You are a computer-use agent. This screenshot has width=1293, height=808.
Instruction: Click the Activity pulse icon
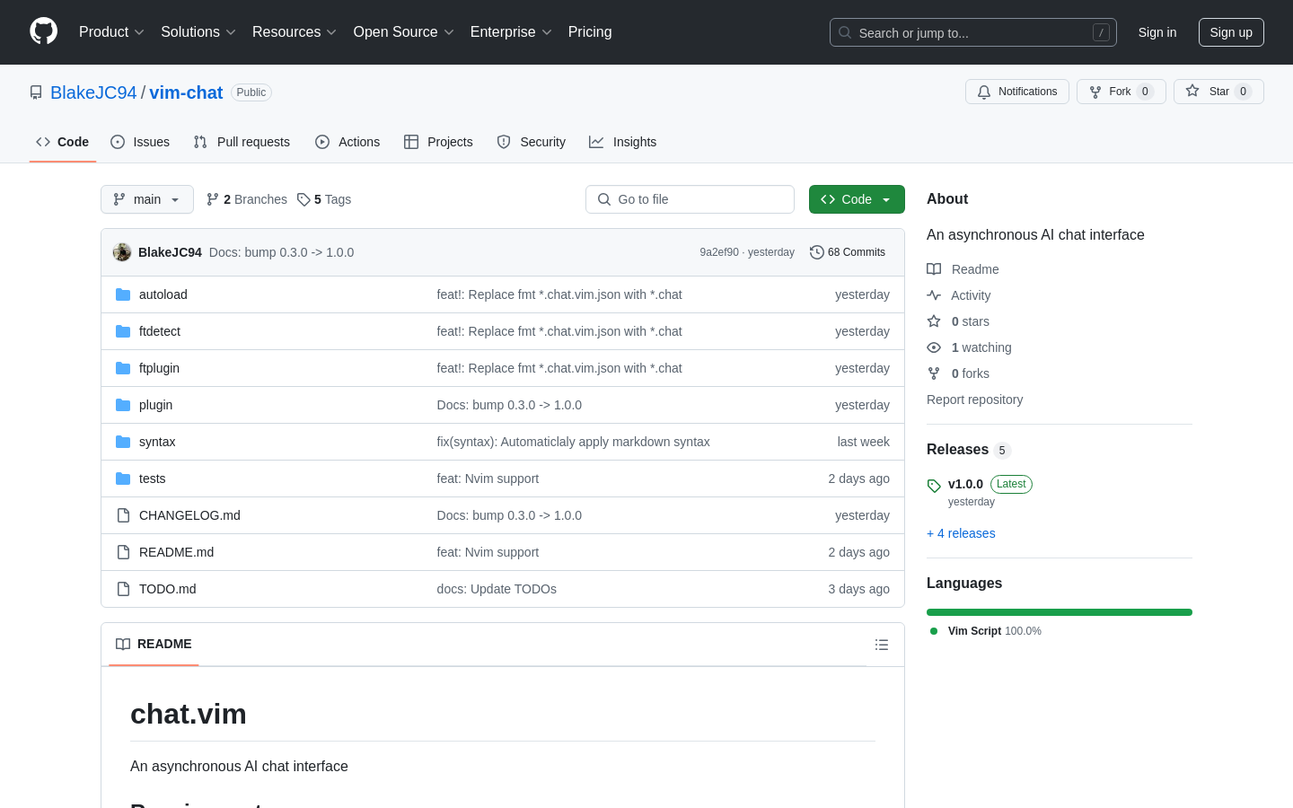pyautogui.click(x=934, y=295)
